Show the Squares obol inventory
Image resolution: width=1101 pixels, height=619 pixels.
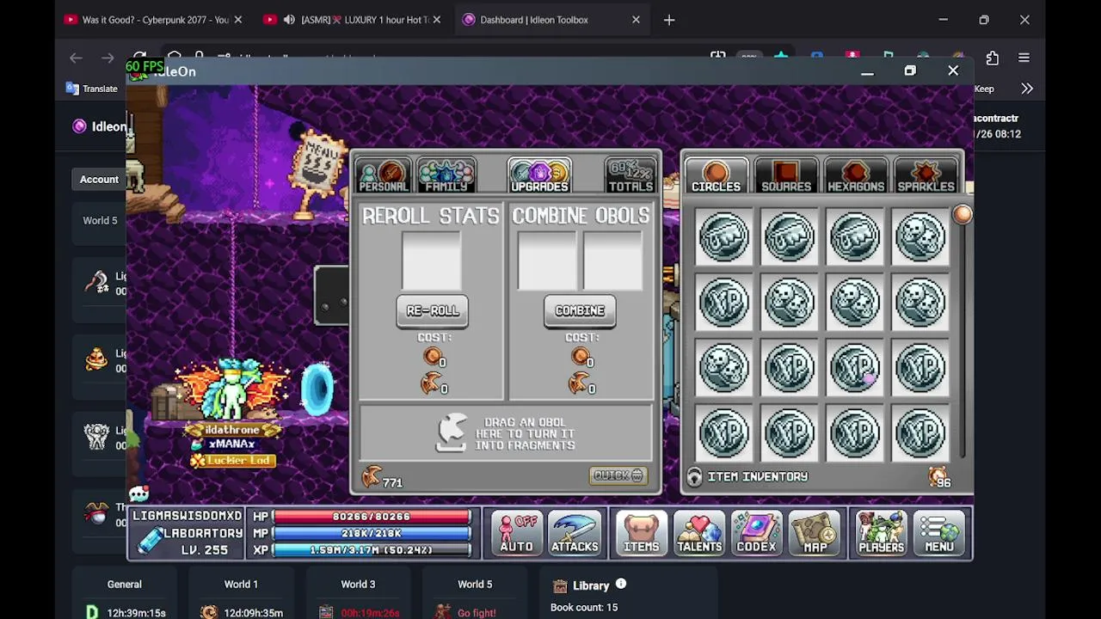pyautogui.click(x=786, y=175)
